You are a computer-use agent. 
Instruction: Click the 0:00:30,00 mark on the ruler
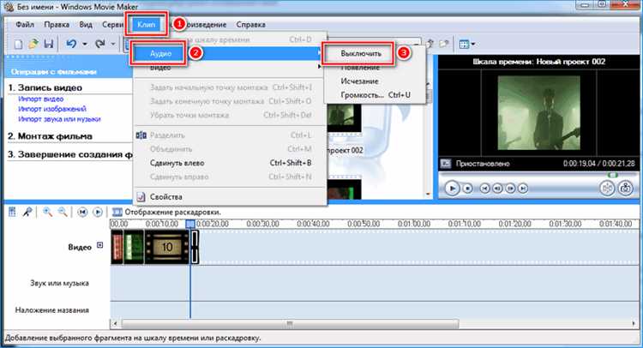click(262, 224)
